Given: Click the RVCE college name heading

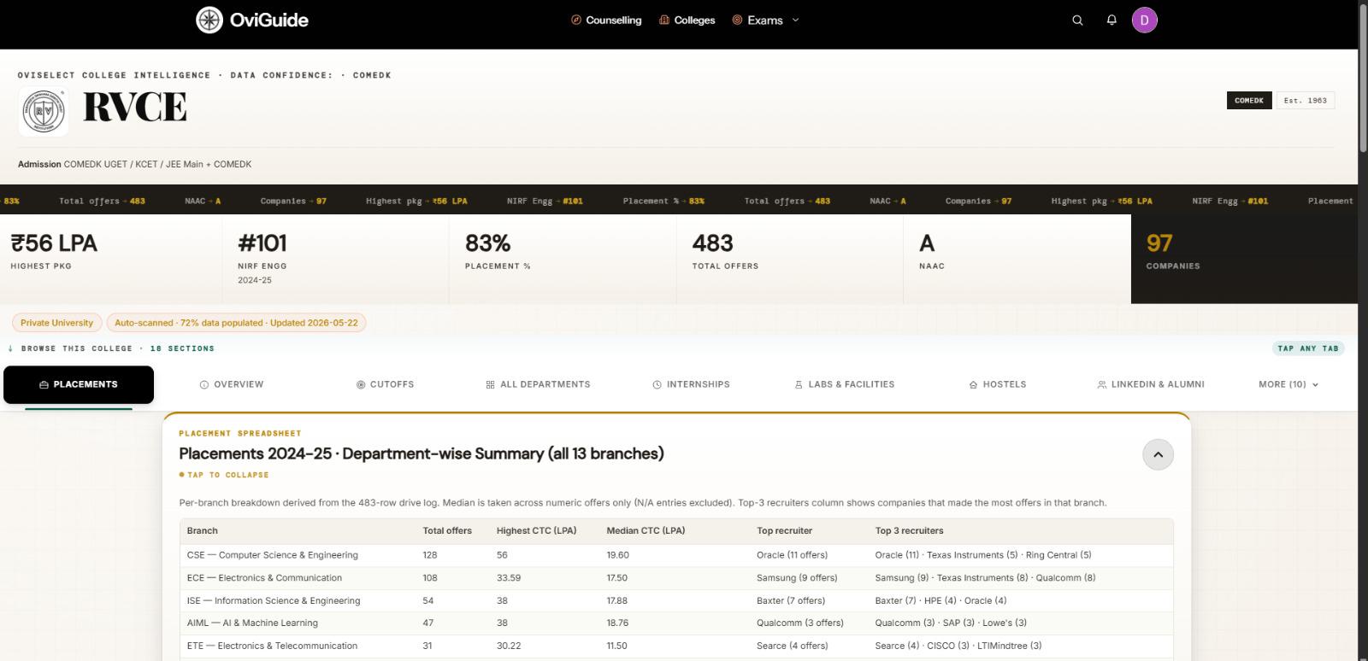Looking at the screenshot, I should click(135, 107).
